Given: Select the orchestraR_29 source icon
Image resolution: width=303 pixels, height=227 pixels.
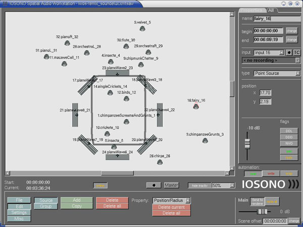Looking at the screenshot, I should tap(148, 52).
